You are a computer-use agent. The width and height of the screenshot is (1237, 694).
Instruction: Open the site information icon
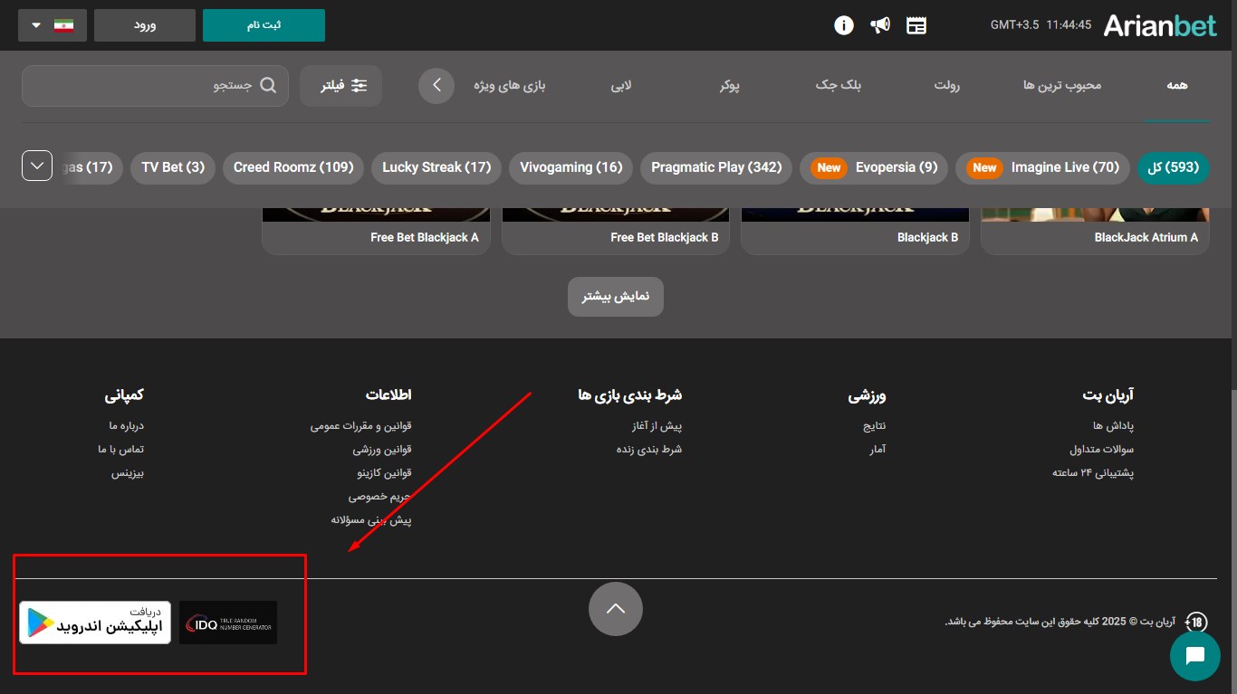843,24
